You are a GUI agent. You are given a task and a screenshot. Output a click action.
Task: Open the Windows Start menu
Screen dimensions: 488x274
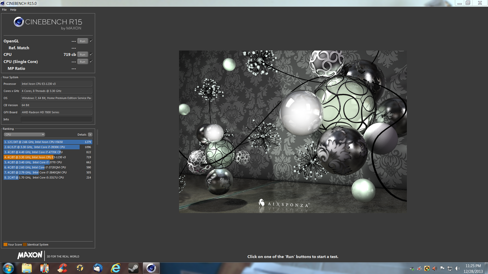coord(8,268)
